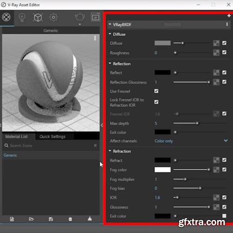This screenshot has width=233, height=233.
Task: Click Reflection Glossiness texture map slot
Action: pos(216,82)
